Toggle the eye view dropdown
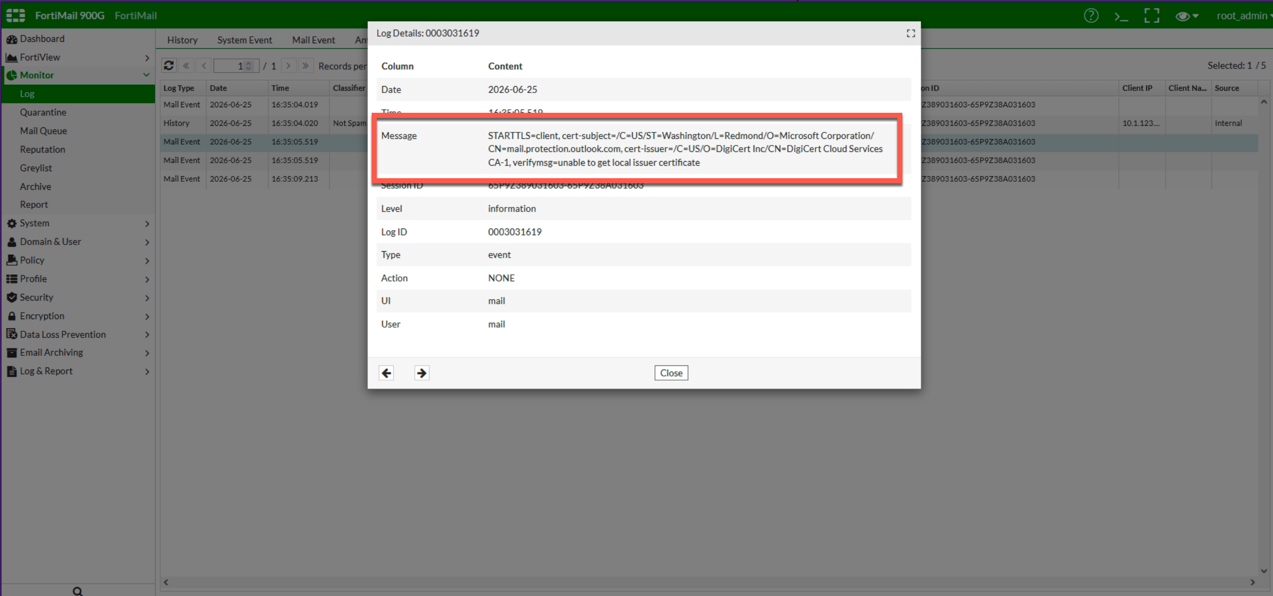Viewport: 1273px width, 596px height. coord(1186,16)
